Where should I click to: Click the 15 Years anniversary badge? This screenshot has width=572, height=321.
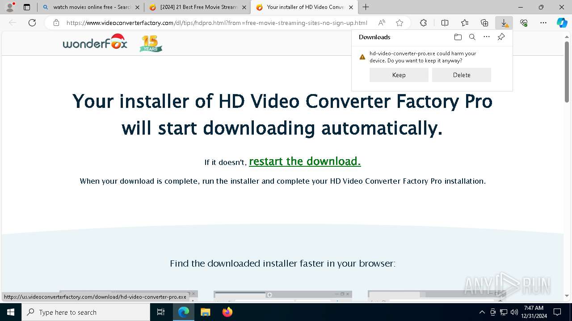151,44
